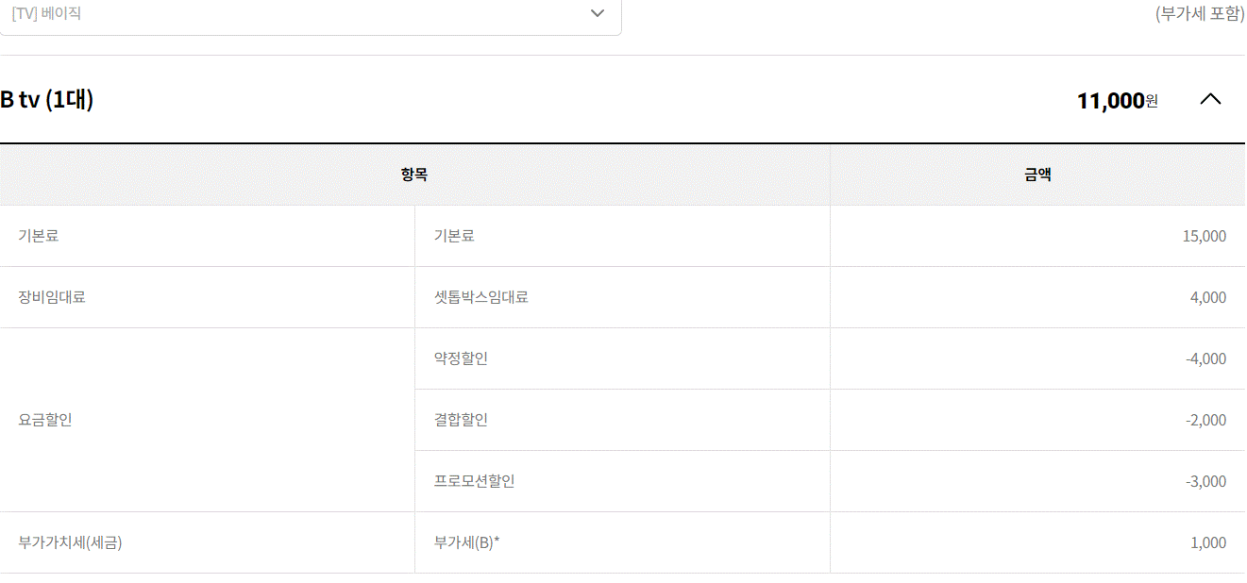
Task: Click the 금액 column header
Action: [1037, 175]
